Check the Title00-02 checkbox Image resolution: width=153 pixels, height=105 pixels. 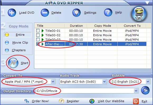[38, 35]
